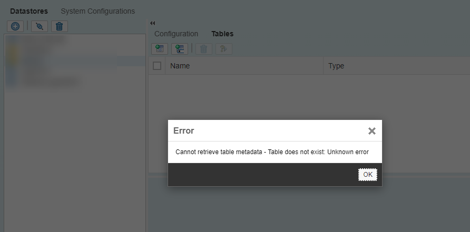Delete the datastore with the left trash icon

[60, 26]
